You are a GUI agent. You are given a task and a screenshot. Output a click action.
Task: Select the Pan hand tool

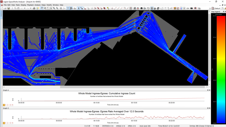(x=42, y=8)
